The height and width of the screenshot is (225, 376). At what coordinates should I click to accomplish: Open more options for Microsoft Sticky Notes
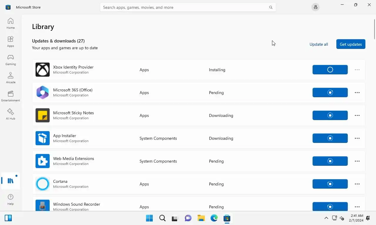pyautogui.click(x=357, y=115)
